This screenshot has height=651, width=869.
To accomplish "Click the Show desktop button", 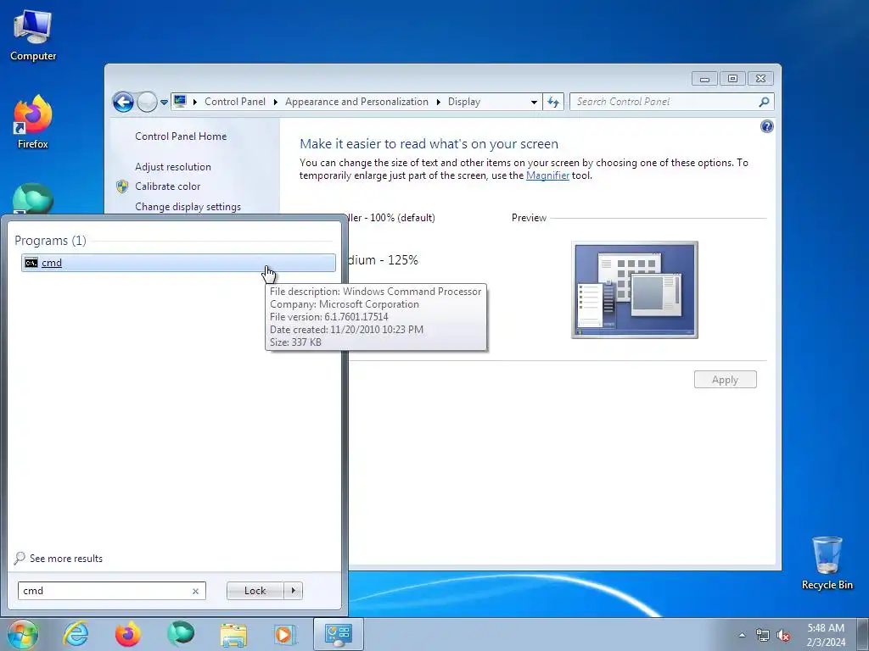I will pyautogui.click(x=863, y=634).
